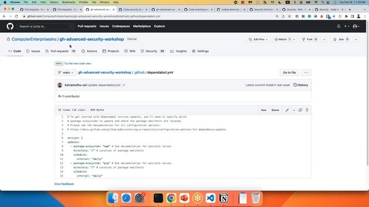Screen dimensions: 369x207
Task: Open ComputerEnterprisesInc organization link
Action: tap(34, 39)
